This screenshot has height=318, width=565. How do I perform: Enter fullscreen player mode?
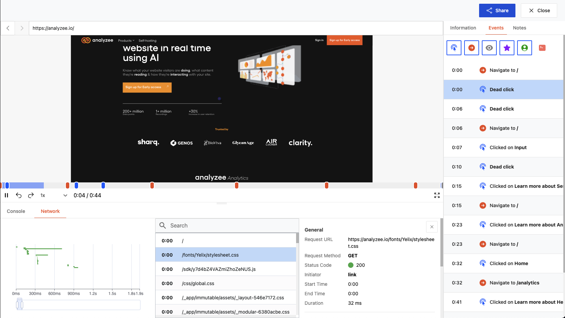click(x=437, y=195)
